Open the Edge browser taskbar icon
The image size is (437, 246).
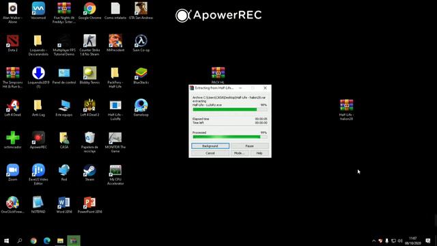click(x=47, y=241)
